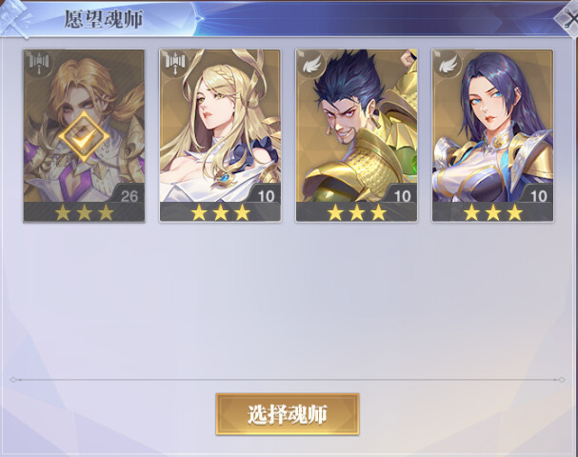Click level 10 badge on blonde woman card

tap(265, 195)
